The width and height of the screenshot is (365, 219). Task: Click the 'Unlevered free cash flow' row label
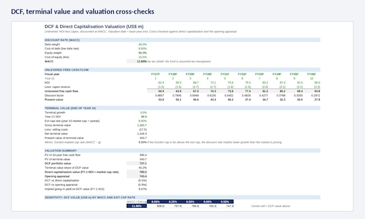pyautogui.click(x=61, y=91)
